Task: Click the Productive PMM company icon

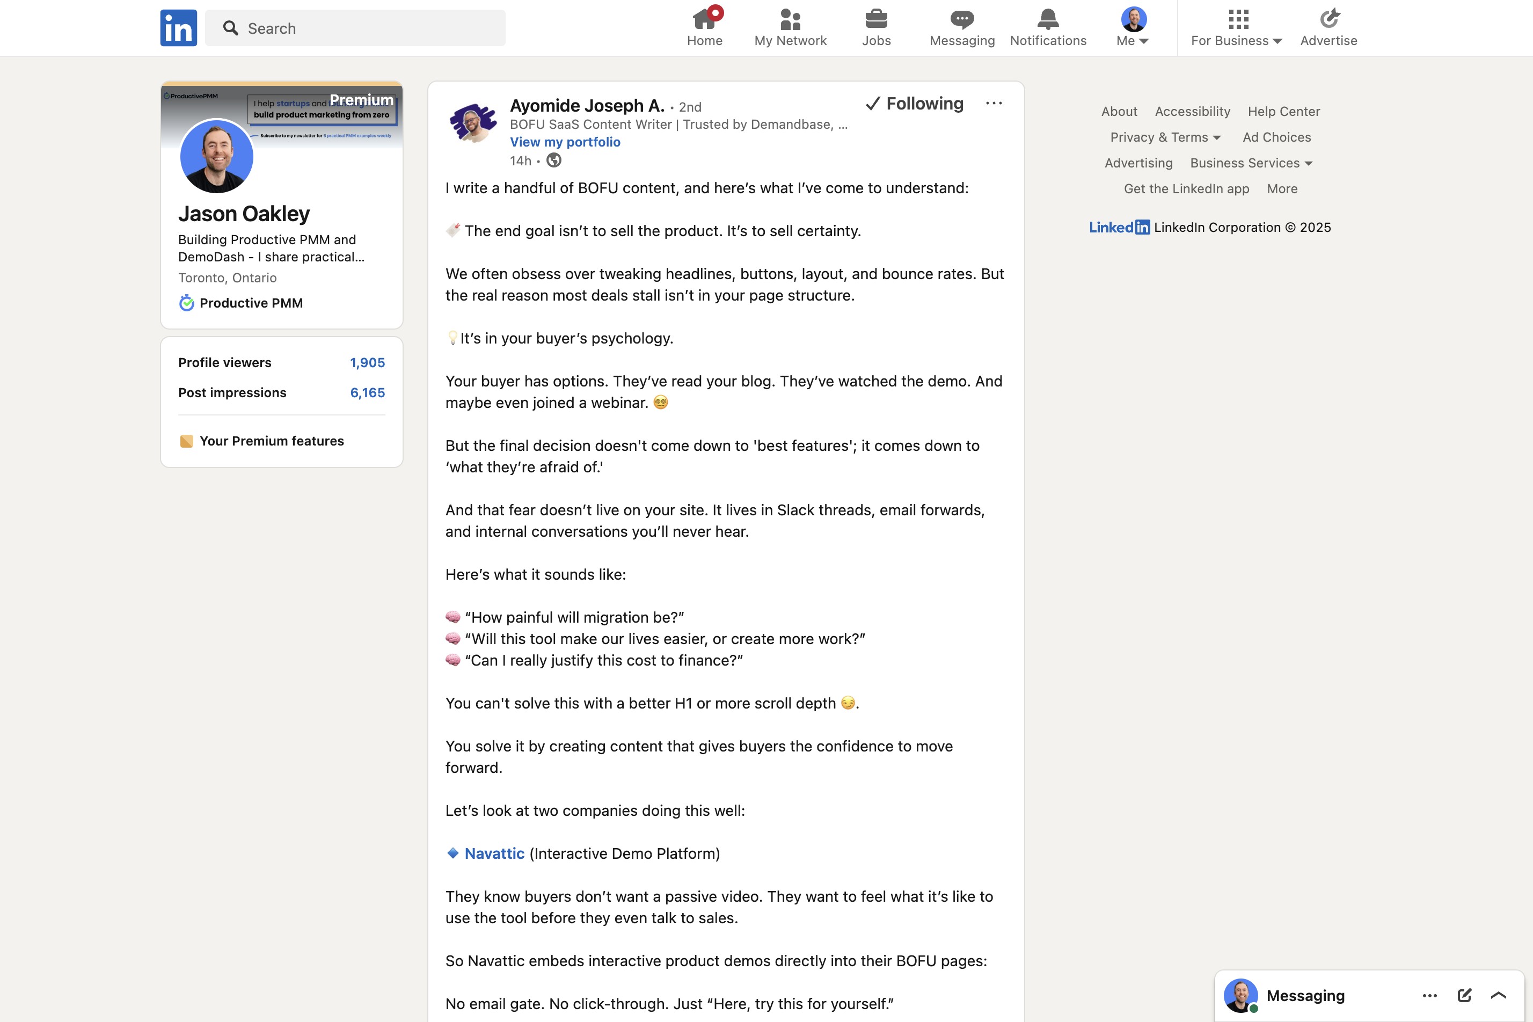Action: (186, 302)
